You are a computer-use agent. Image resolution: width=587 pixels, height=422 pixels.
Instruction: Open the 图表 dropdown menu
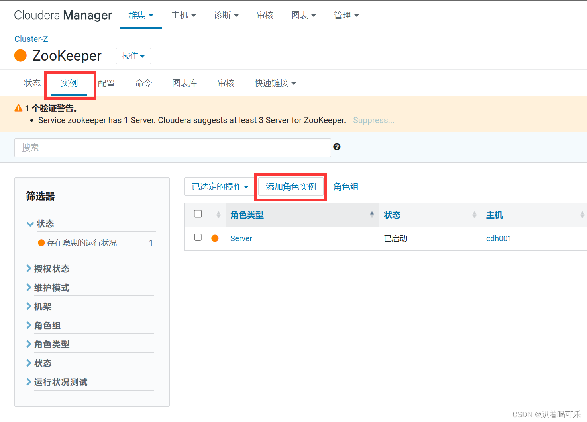point(303,15)
